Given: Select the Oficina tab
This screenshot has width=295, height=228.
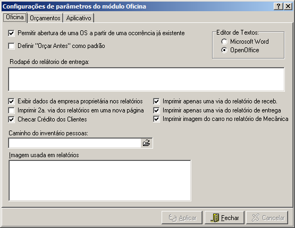Looking at the screenshot, I should tap(15, 17).
